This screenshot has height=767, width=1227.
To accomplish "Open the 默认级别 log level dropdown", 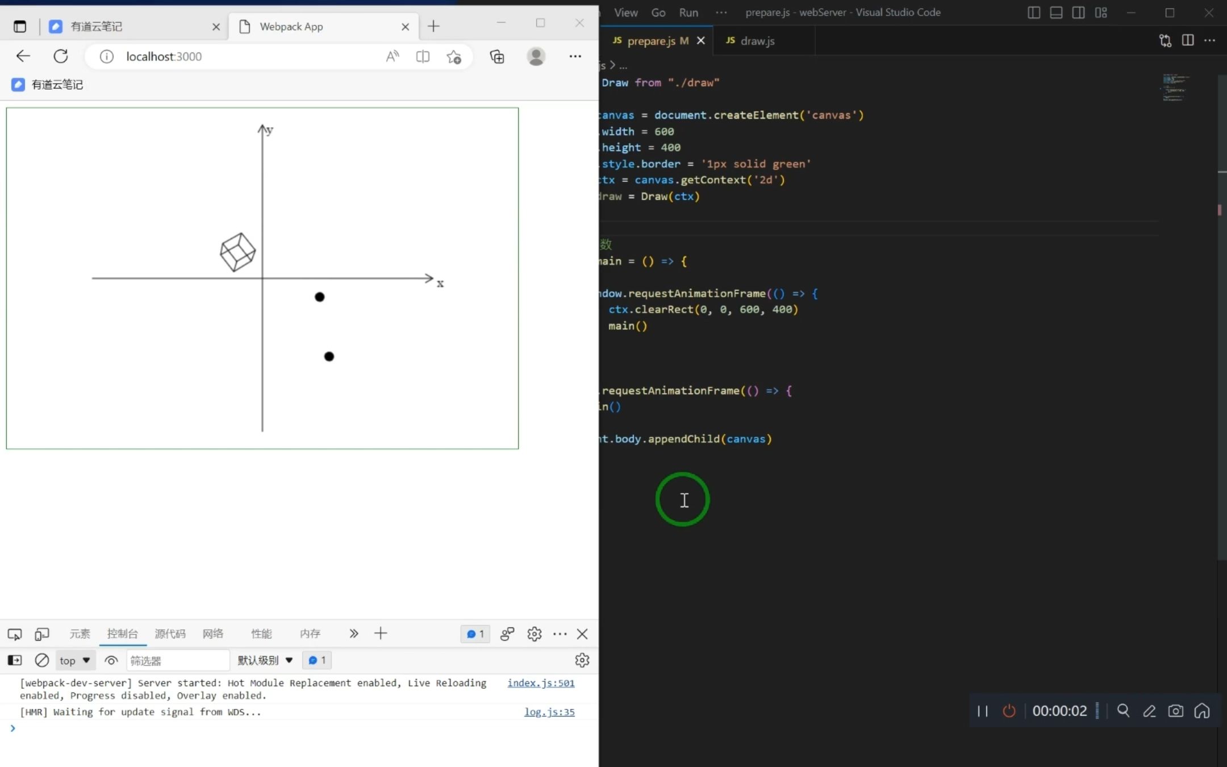I will coord(265,660).
